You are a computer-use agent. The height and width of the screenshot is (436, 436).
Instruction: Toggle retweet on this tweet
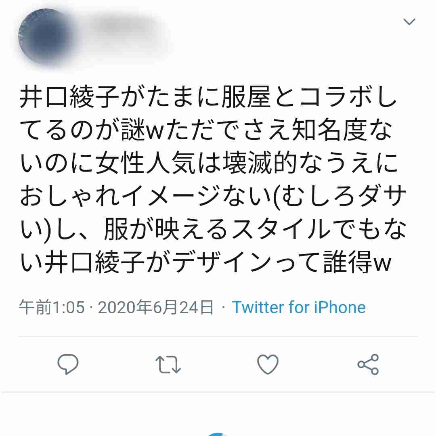pos(168,364)
